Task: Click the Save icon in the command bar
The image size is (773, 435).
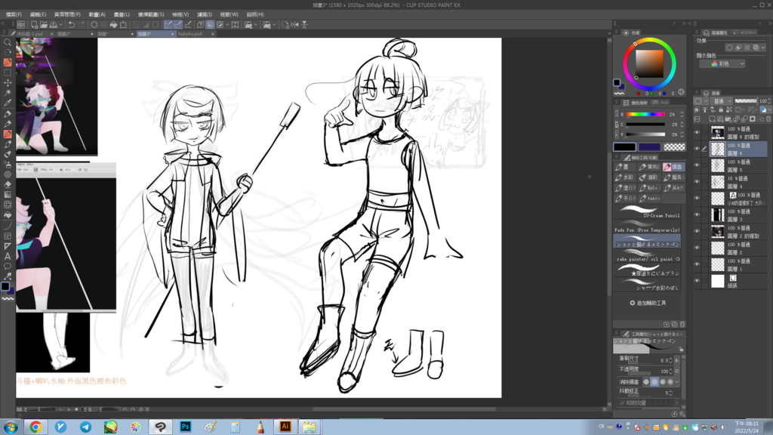Action: (x=53, y=24)
